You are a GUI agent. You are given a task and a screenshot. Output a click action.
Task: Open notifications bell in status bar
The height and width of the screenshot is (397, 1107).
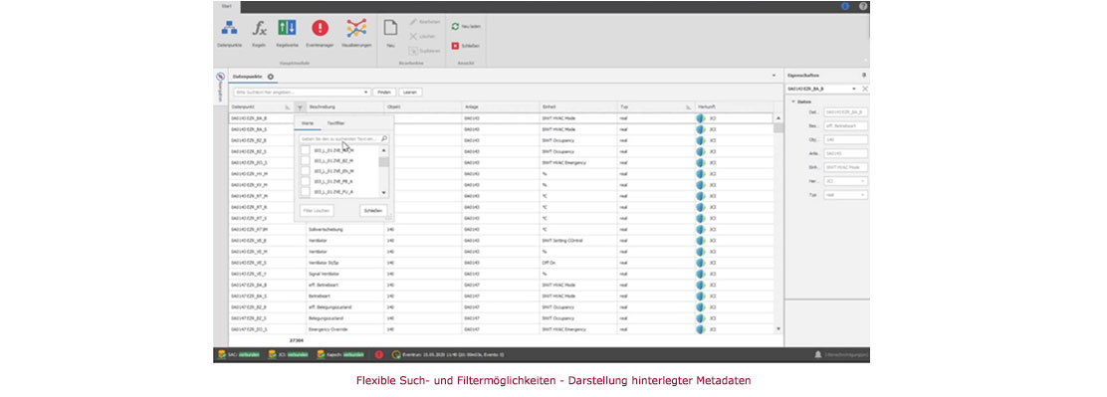pyautogui.click(x=818, y=354)
